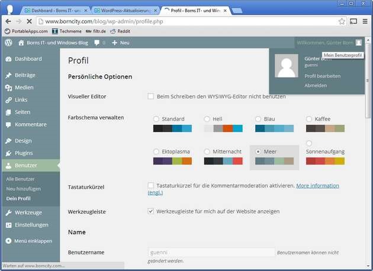Screen dimensions: 373x271
Task: Enable the Visueller Editor checkbox
Action: (x=151, y=96)
